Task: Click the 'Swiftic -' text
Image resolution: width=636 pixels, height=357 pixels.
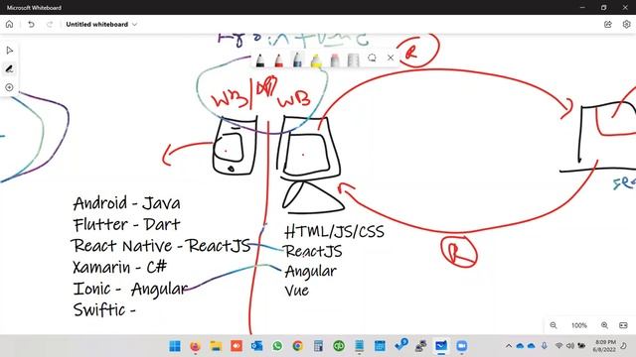Action: [104, 310]
